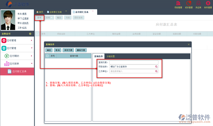Screen dimensions: 213x126
Task: Click the 应付管理 teal sidebar icon
Action: 4,48
